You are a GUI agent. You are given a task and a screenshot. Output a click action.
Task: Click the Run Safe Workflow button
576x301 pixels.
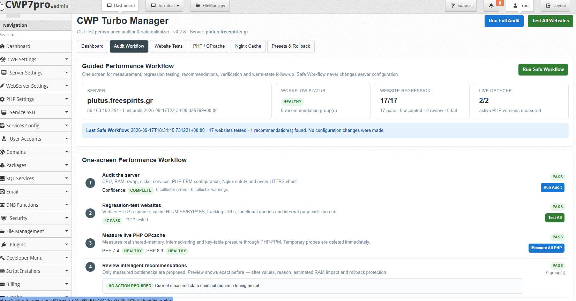click(x=543, y=70)
